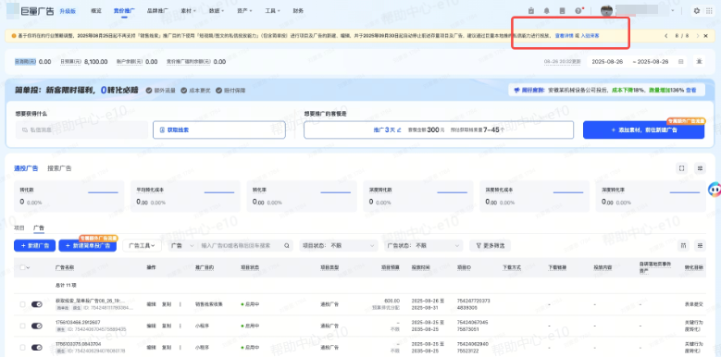Open more actions for ad 1756103375
The width and height of the screenshot is (721, 357).
(180, 348)
